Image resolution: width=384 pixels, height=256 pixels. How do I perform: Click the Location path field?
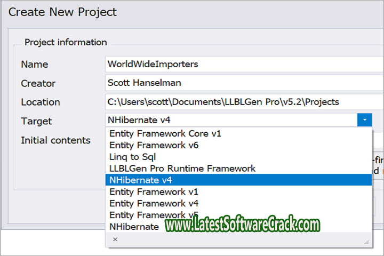tap(244, 102)
